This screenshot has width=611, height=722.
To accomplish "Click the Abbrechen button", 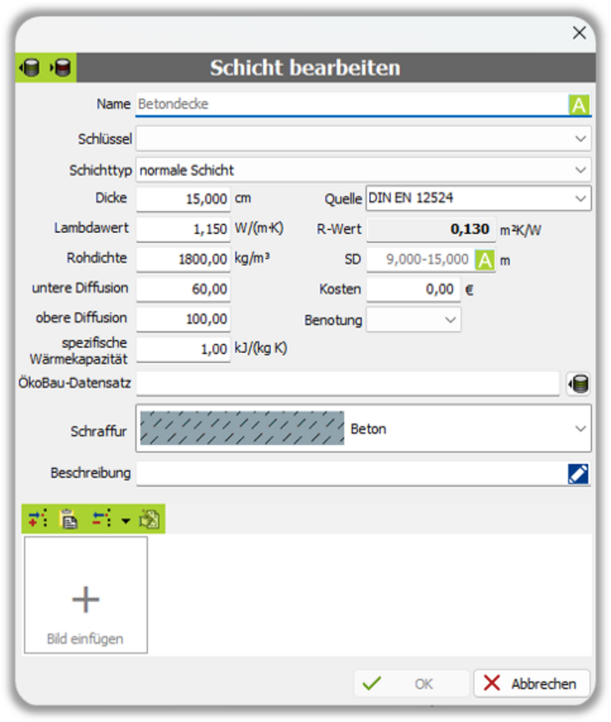I will pos(532,684).
